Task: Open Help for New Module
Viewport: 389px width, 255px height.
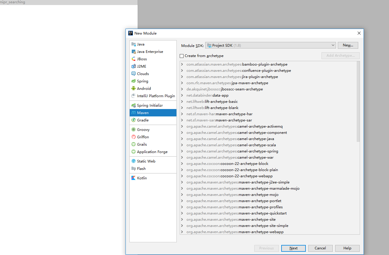Action: point(347,248)
